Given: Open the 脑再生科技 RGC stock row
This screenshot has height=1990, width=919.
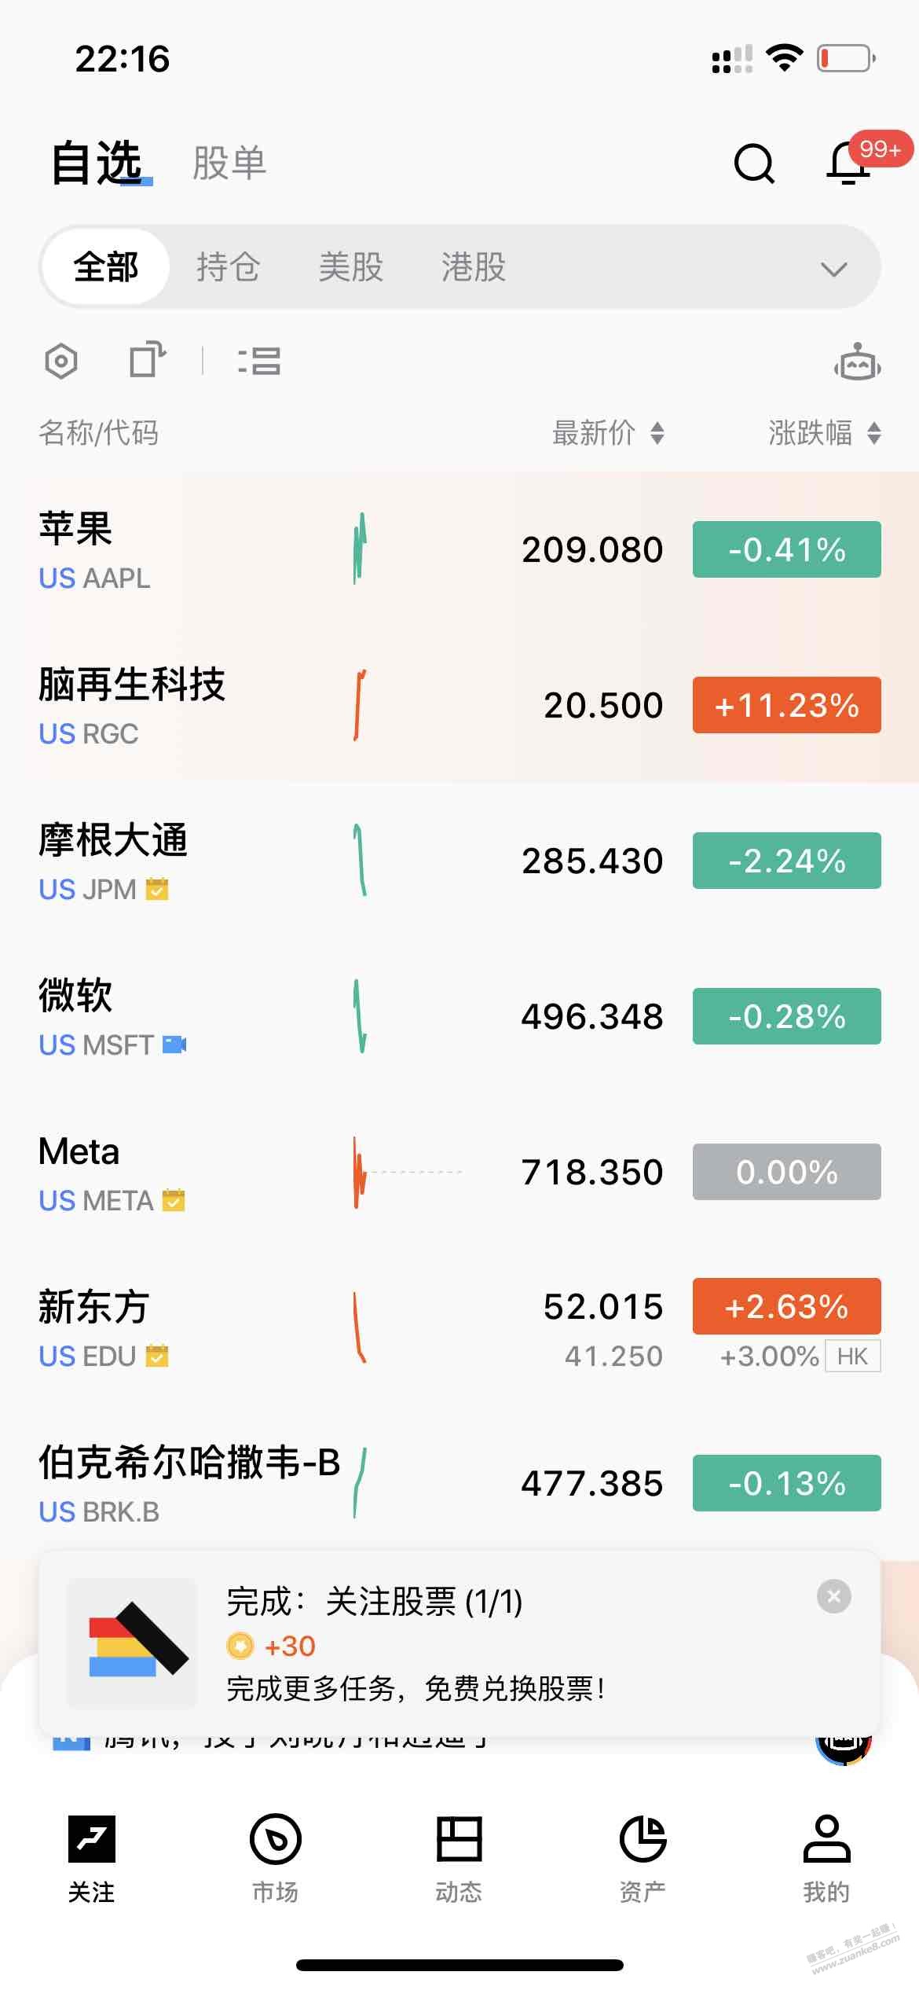Looking at the screenshot, I should 459,705.
